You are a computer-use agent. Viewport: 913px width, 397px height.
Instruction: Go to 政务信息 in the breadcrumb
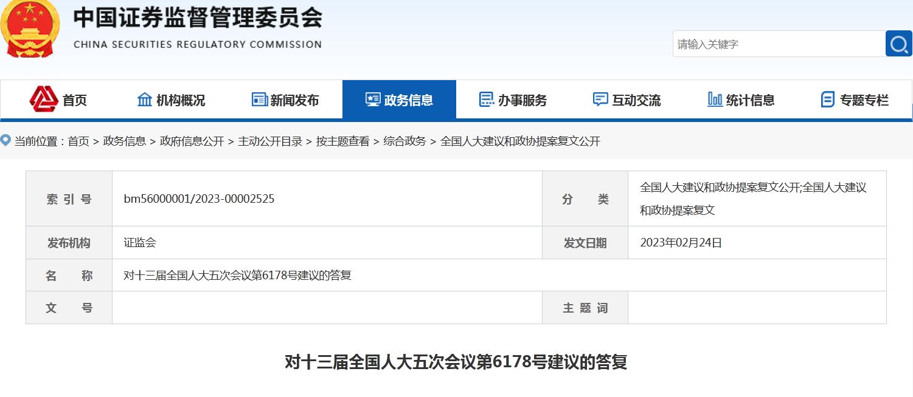pyautogui.click(x=125, y=141)
